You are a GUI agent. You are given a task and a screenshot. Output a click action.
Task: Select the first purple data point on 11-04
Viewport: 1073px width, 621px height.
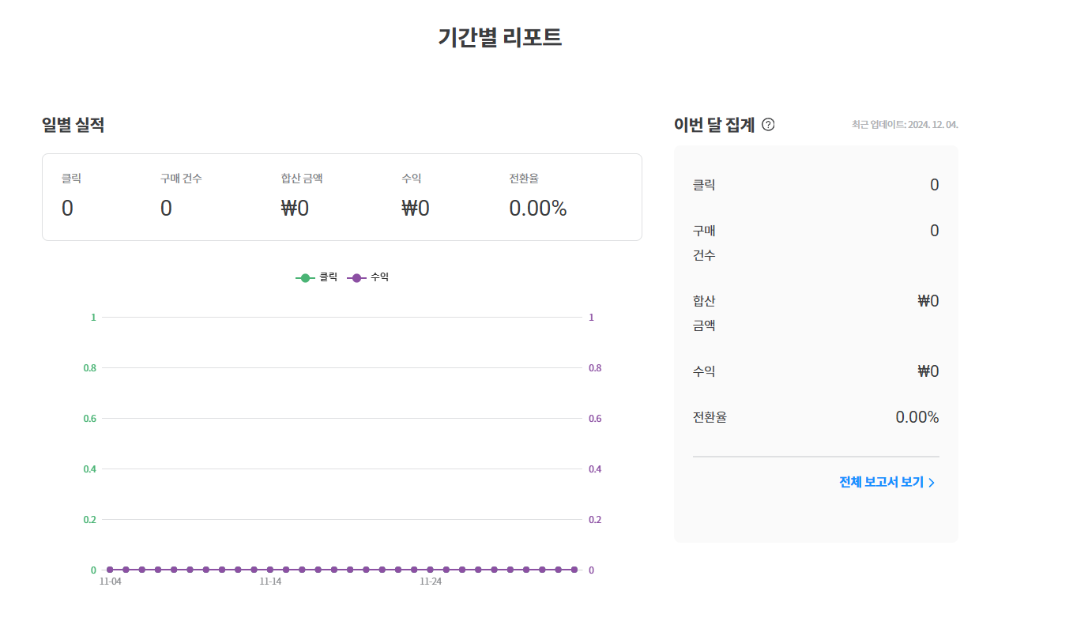[x=109, y=569]
